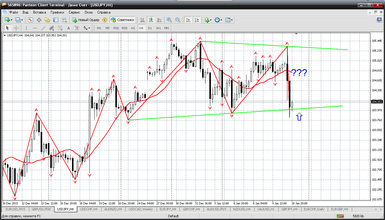Toggle chart shift from right border
385x220 pixels.
(x=197, y=20)
